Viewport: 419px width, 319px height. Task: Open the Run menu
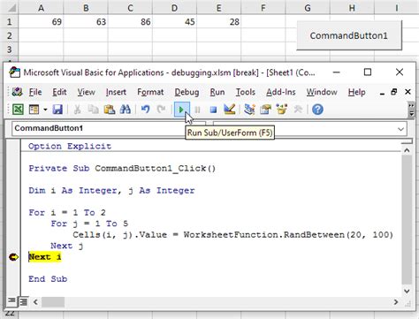pos(217,92)
